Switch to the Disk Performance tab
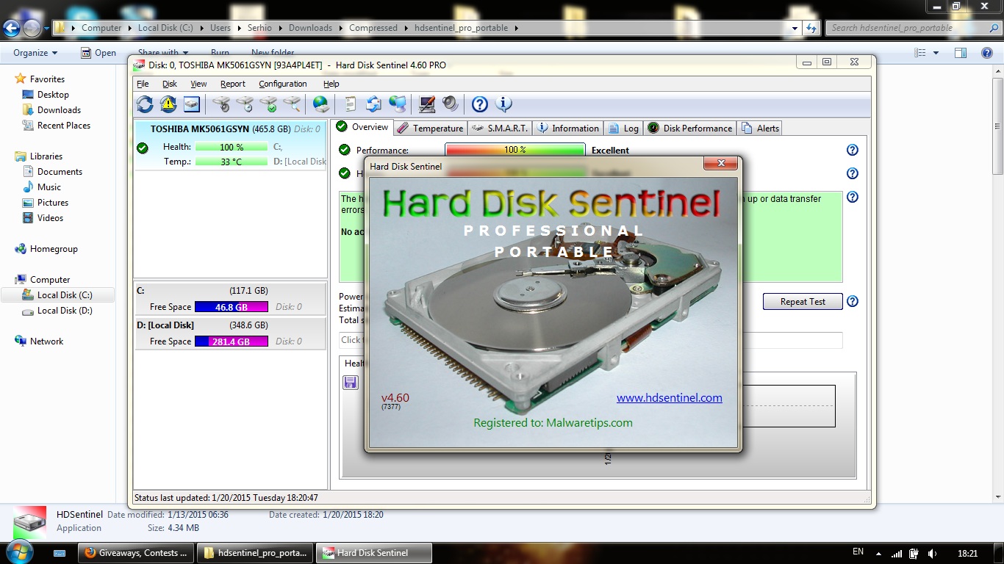 coord(690,128)
